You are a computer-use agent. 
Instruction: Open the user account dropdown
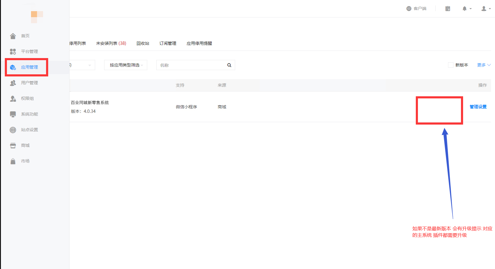point(486,9)
